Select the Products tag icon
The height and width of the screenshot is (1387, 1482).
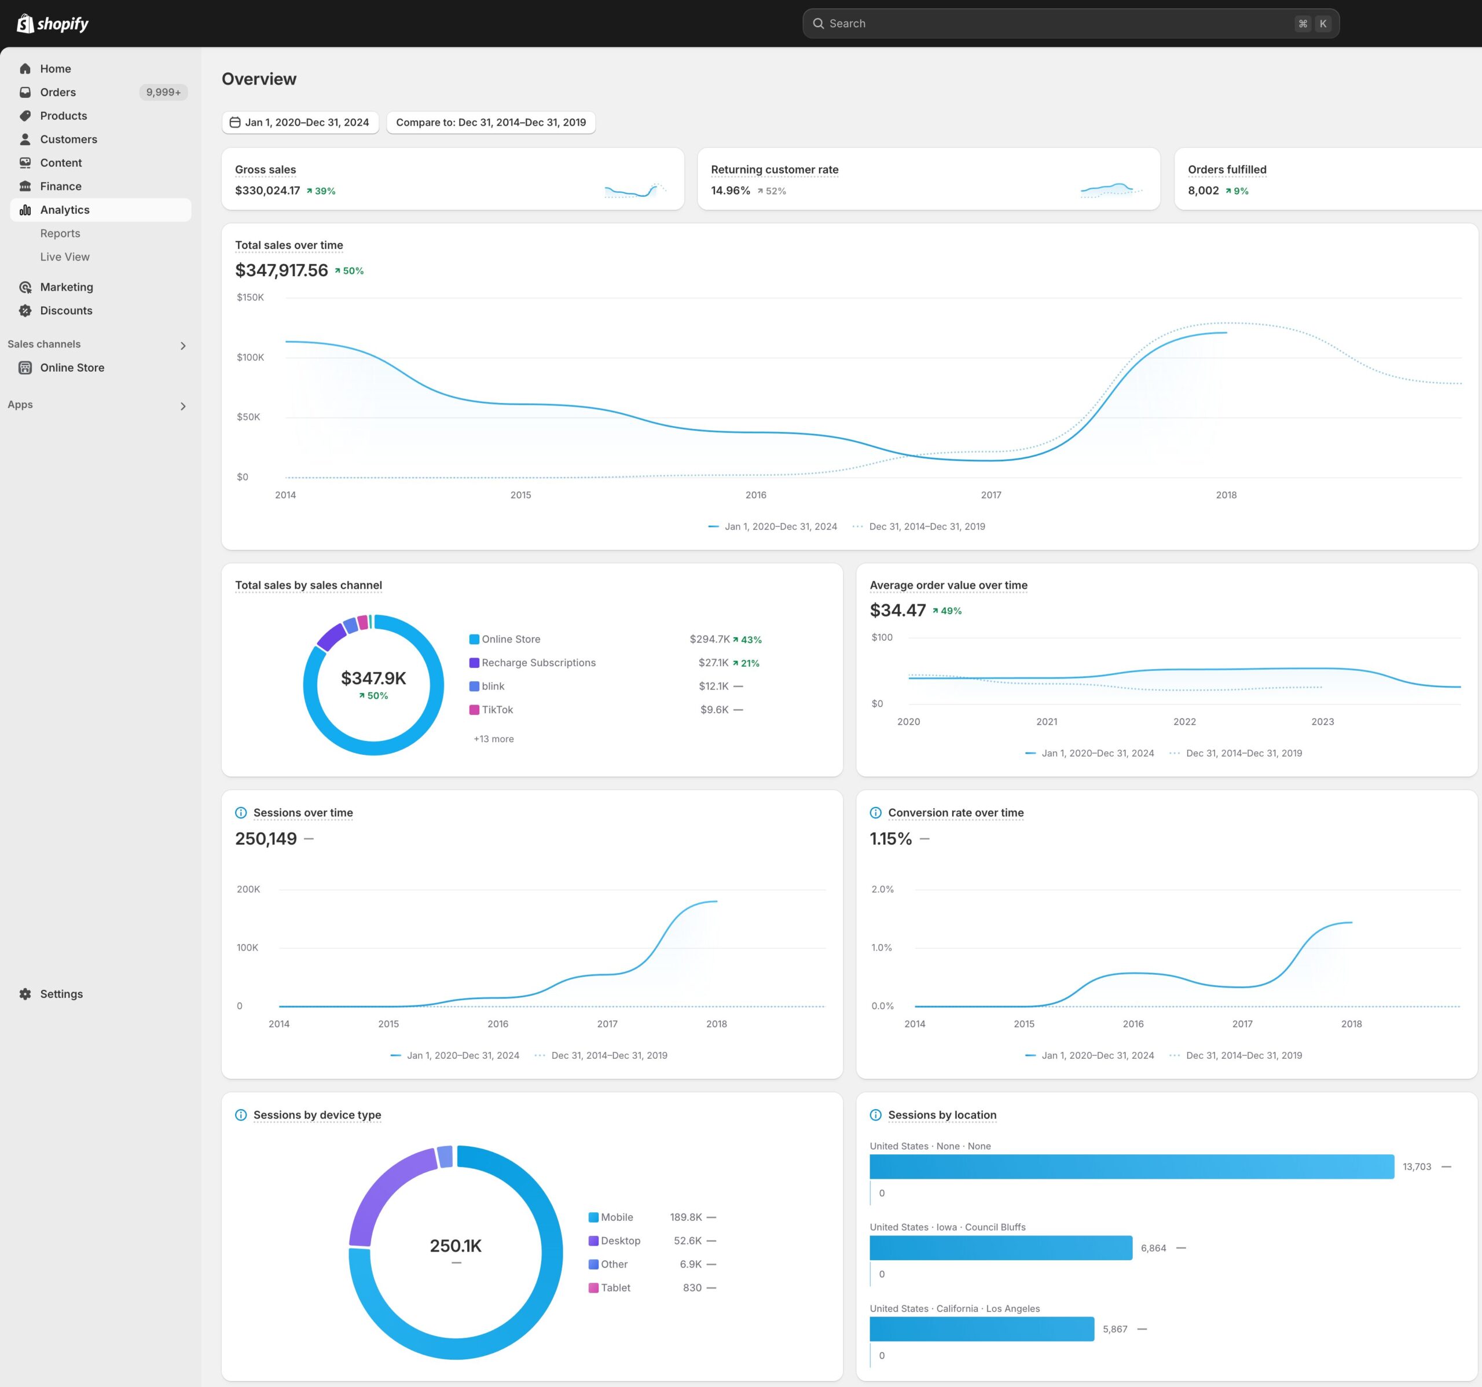point(25,116)
